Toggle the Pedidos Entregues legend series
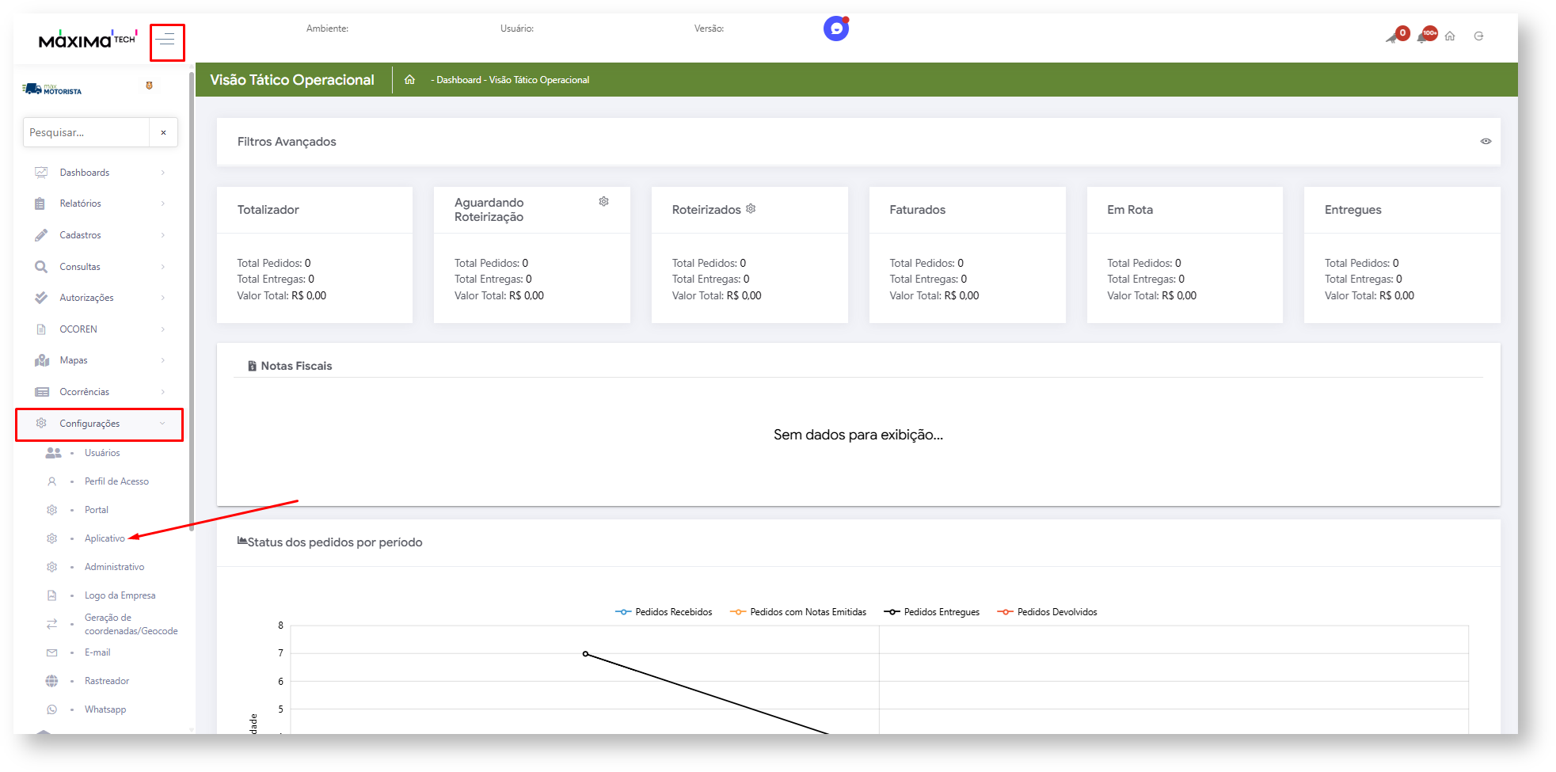 [931, 612]
